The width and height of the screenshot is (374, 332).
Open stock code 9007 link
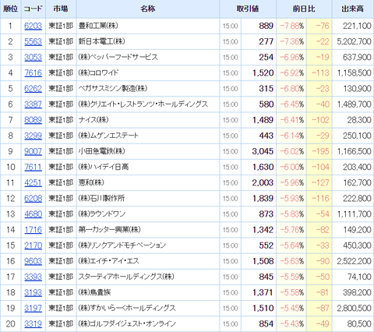coord(33,151)
